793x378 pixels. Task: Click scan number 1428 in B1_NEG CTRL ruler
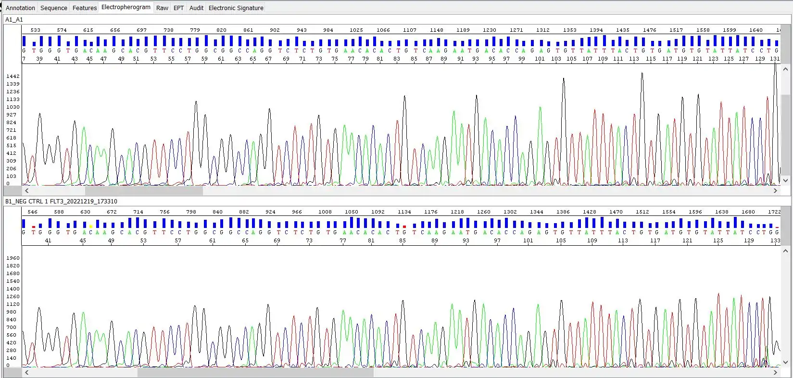(x=590, y=212)
